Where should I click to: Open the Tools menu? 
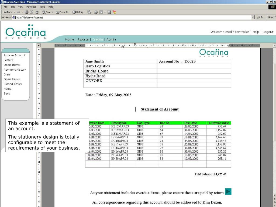(x=42, y=7)
